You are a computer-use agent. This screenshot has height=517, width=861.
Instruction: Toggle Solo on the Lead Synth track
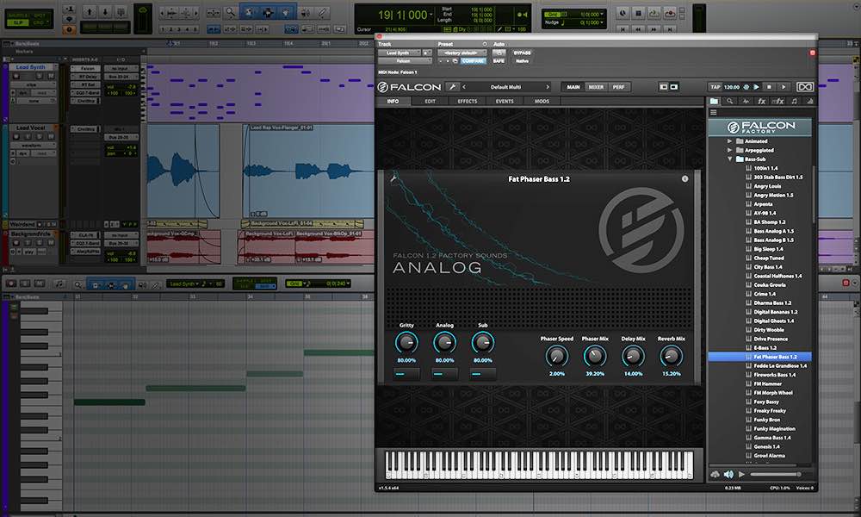tap(39, 76)
